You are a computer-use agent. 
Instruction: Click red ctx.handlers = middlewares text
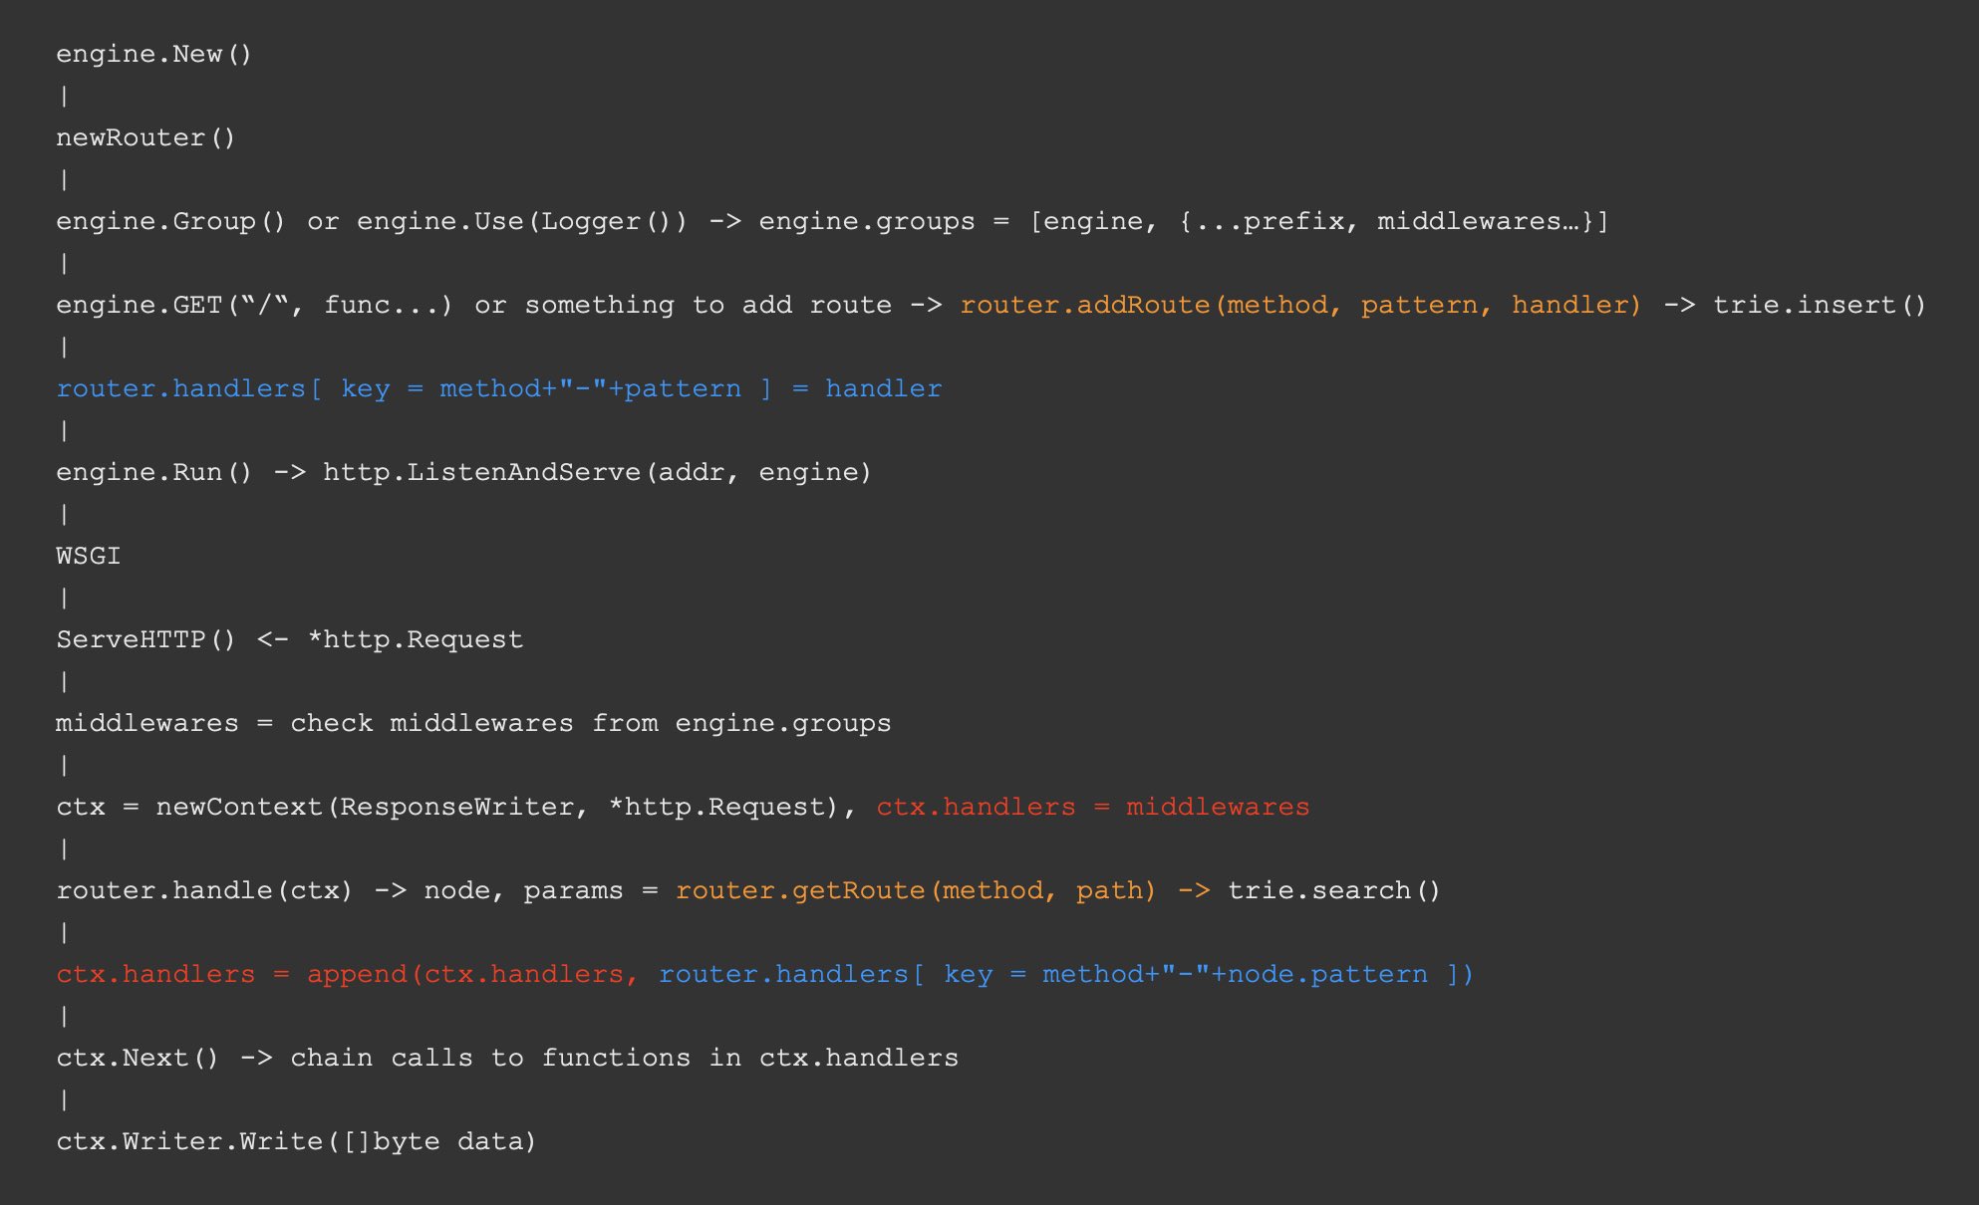(1092, 807)
